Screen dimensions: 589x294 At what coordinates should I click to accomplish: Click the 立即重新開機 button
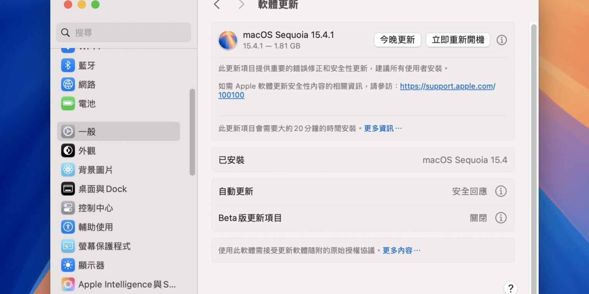pos(458,40)
